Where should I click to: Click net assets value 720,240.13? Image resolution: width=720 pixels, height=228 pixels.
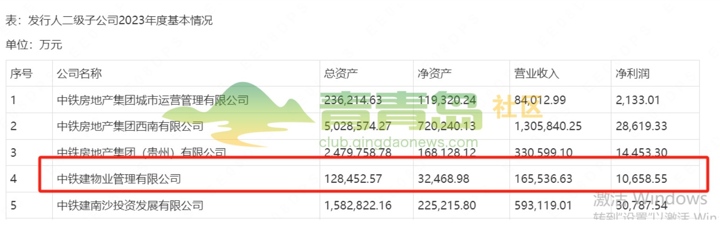pyautogui.click(x=447, y=126)
